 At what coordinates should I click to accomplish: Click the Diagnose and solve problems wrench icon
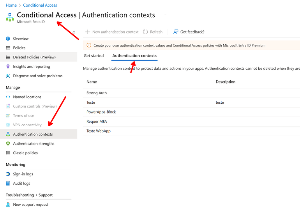pos(8,76)
